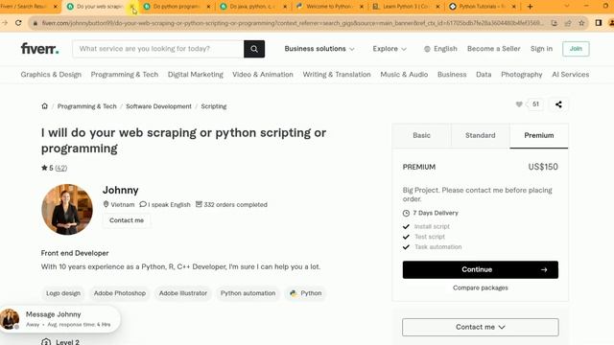Click the heart icon to save the gig
The height and width of the screenshot is (345, 614).
pyautogui.click(x=519, y=104)
